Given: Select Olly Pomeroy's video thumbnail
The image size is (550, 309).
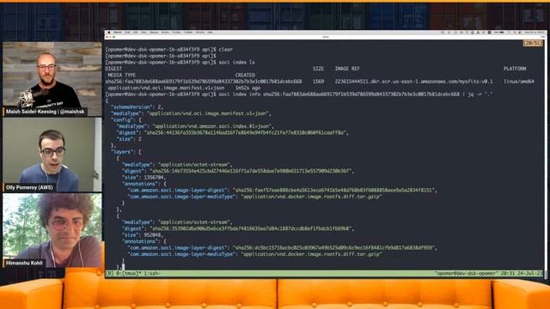Looking at the screenshot, I should [52, 154].
